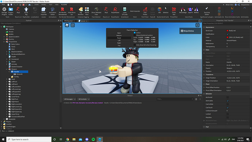Viewport: 252px width, 142px height.
Task: Click the Color red swatch
Action: click(x=228, y=37)
